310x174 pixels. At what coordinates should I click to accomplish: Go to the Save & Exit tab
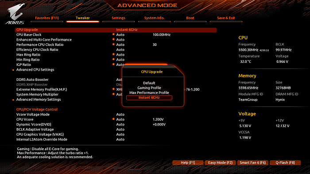pos(226,18)
